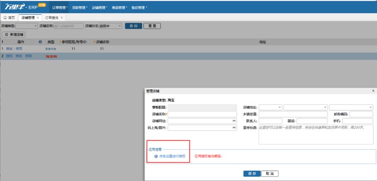Focus the 手机 input field
377x181 pixels.
pos(358,121)
